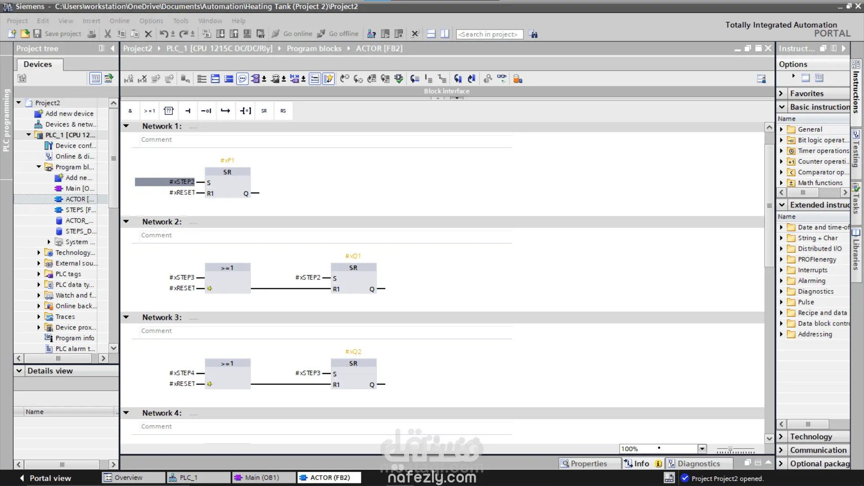Insert the negate binary input instruction
Viewport: 864px width, 486px height.
click(x=206, y=111)
